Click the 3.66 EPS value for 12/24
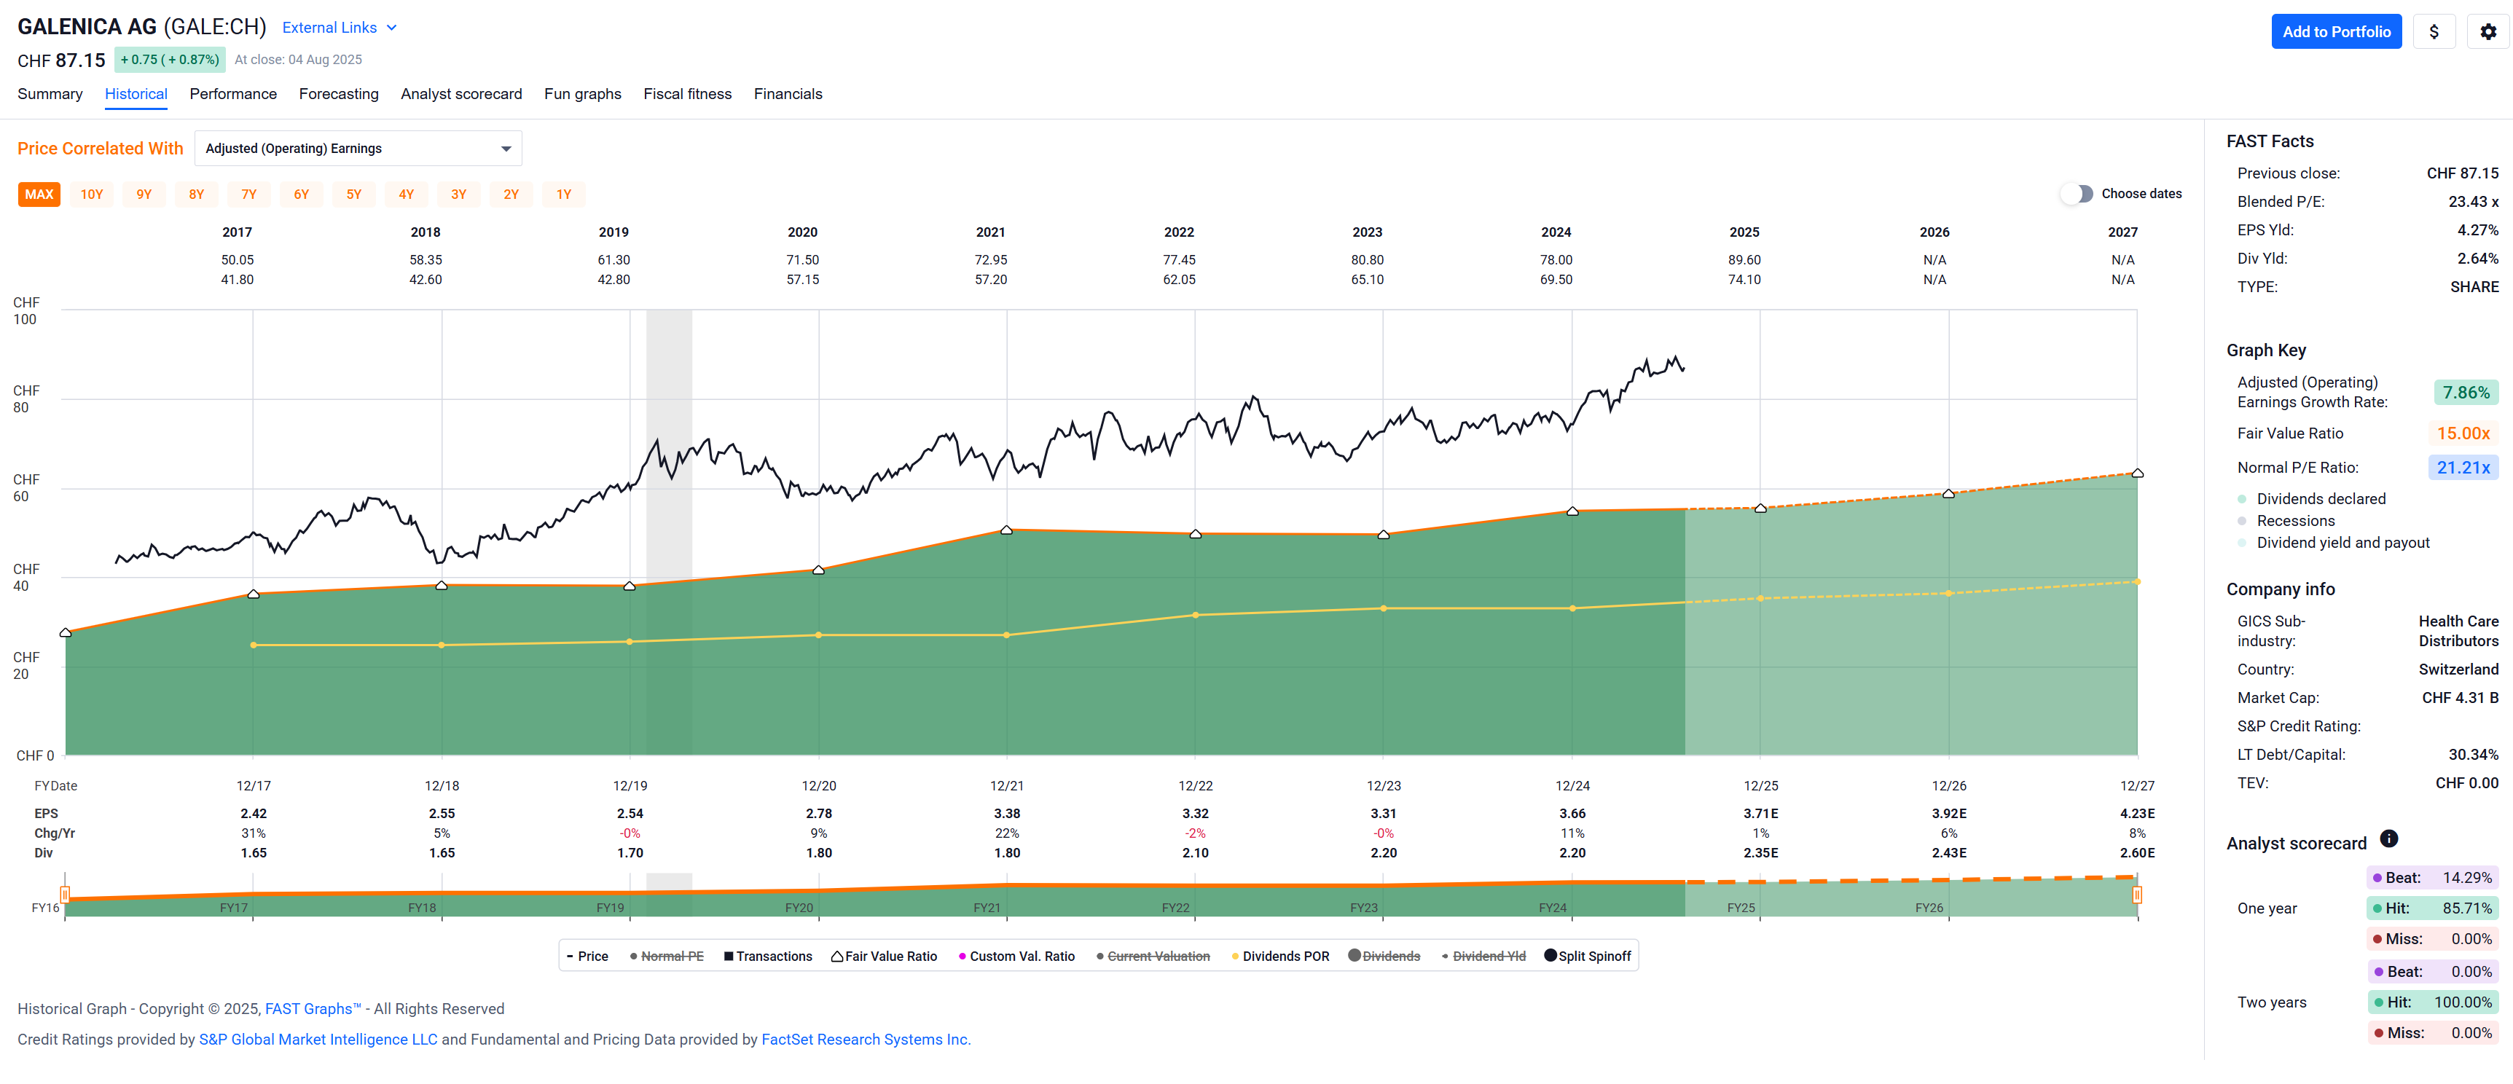Image resolution: width=2513 pixels, height=1084 pixels. [x=1572, y=813]
